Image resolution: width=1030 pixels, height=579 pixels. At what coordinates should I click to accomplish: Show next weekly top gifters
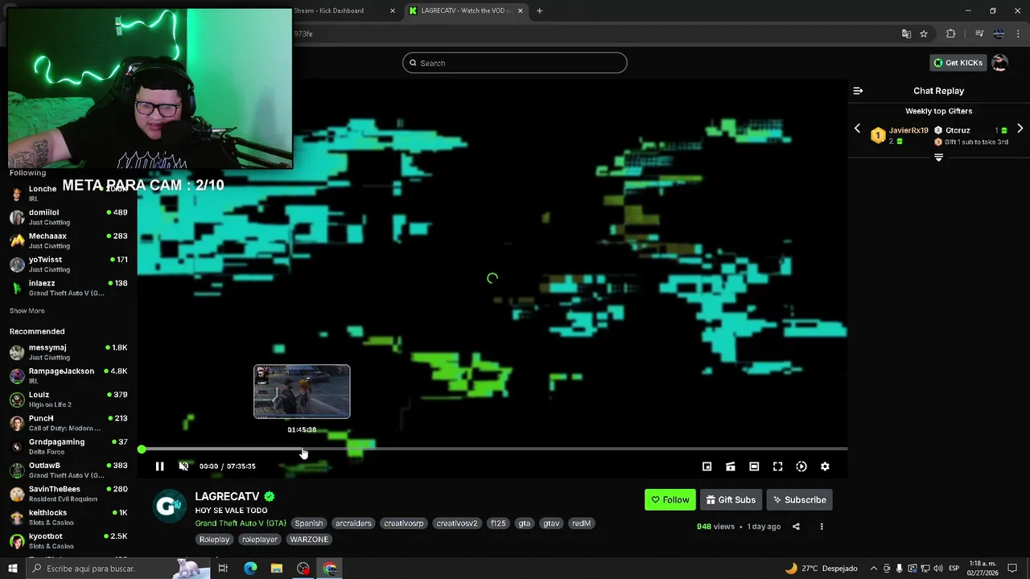1020,129
